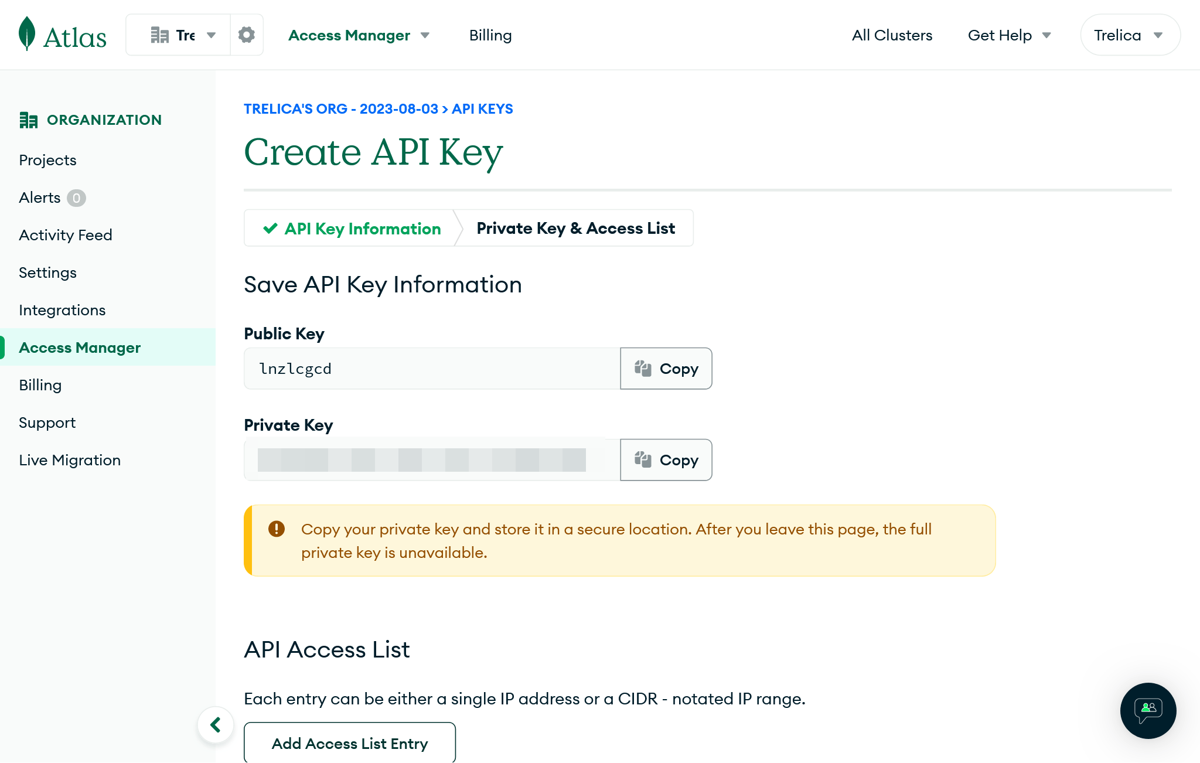1200x763 pixels.
Task: Open Activity Feed in the sidebar
Action: pyautogui.click(x=66, y=235)
